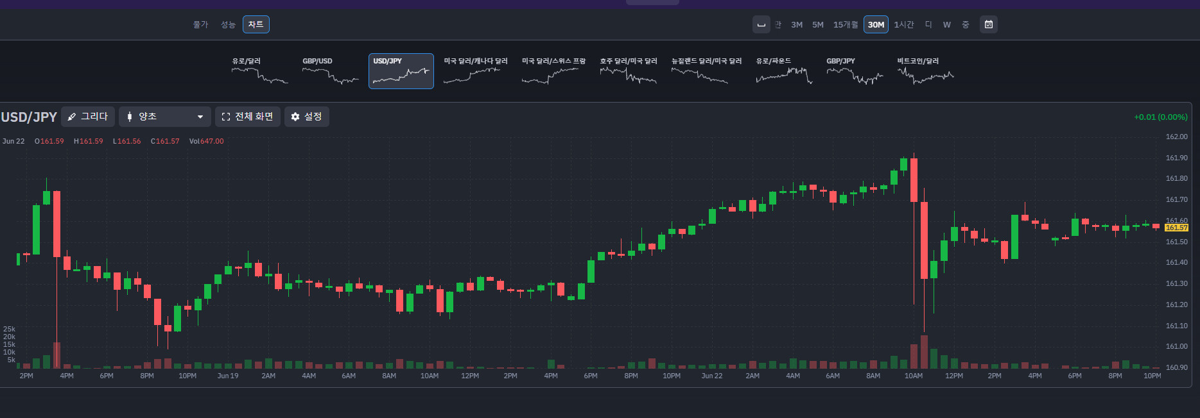Enter full screen chart mode
Image resolution: width=1200 pixels, height=418 pixels.
pyautogui.click(x=247, y=117)
